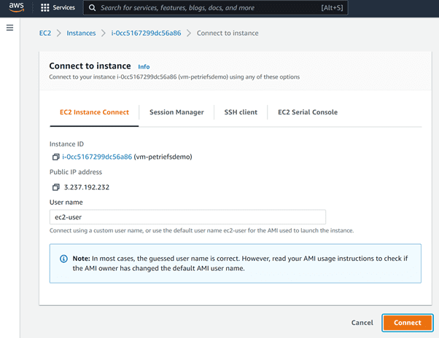Copy the Instance ID with copy icon
Screen dimensions: 439x338
pos(55,157)
